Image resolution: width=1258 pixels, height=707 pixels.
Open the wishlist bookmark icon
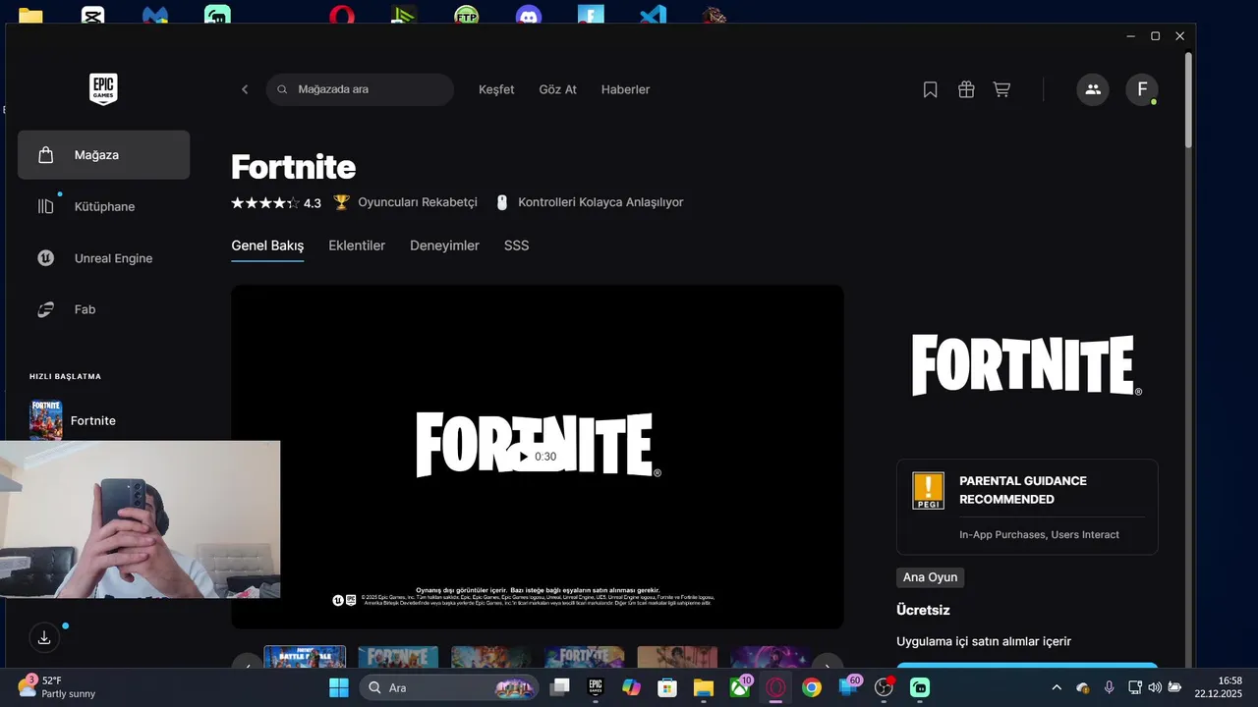930,89
